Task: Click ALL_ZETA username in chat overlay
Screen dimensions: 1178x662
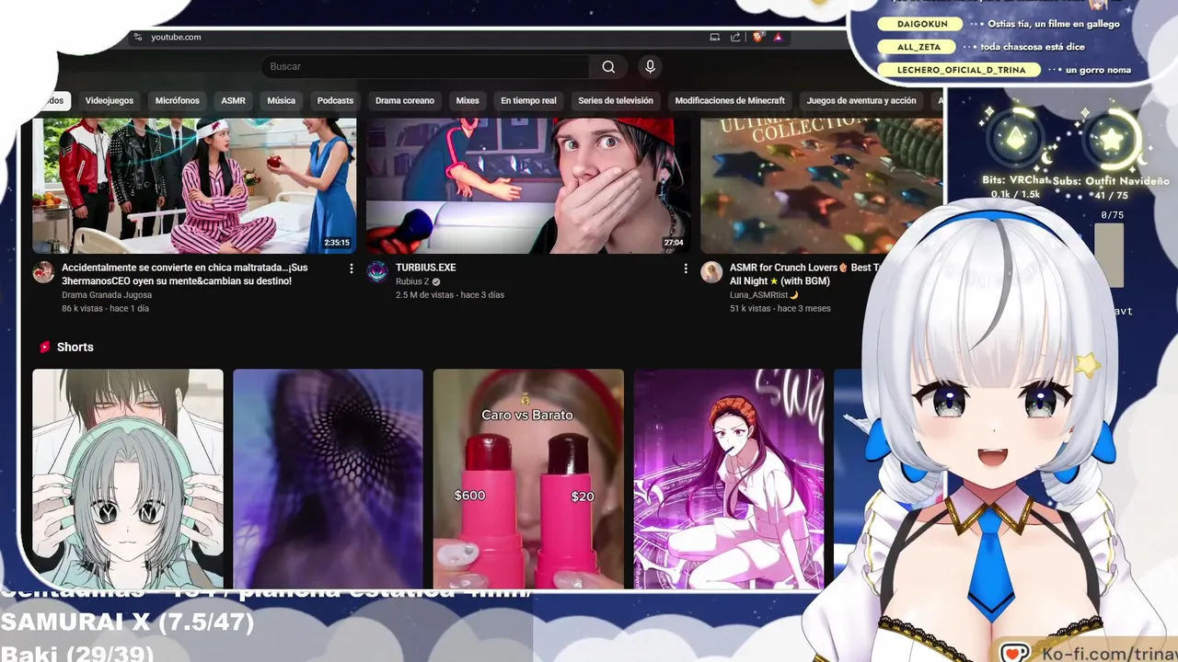Action: (x=919, y=47)
